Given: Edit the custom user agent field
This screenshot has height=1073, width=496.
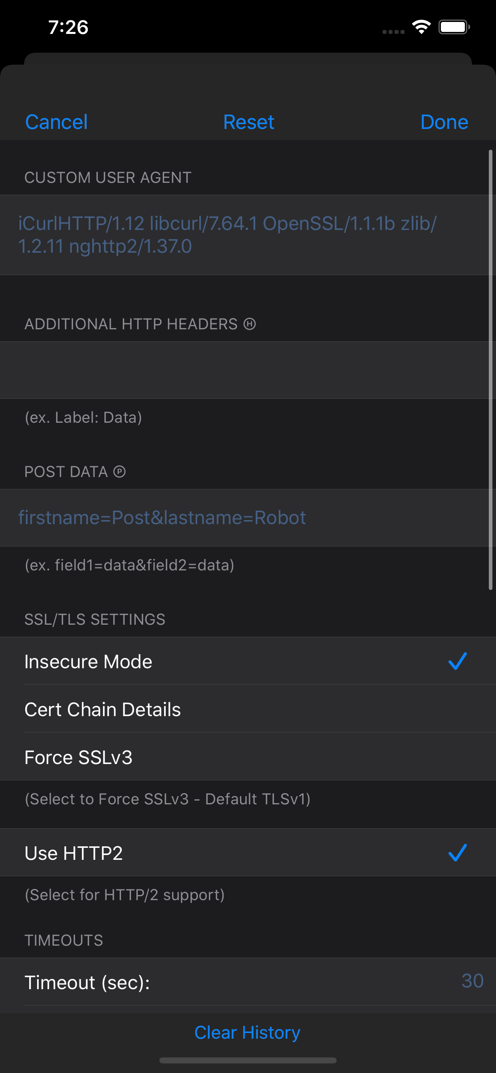Looking at the screenshot, I should 248,235.
